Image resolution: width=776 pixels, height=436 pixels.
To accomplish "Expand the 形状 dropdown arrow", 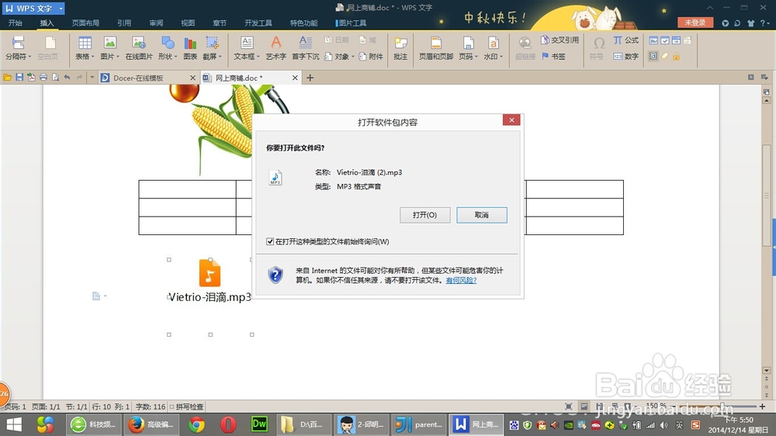I will (175, 57).
